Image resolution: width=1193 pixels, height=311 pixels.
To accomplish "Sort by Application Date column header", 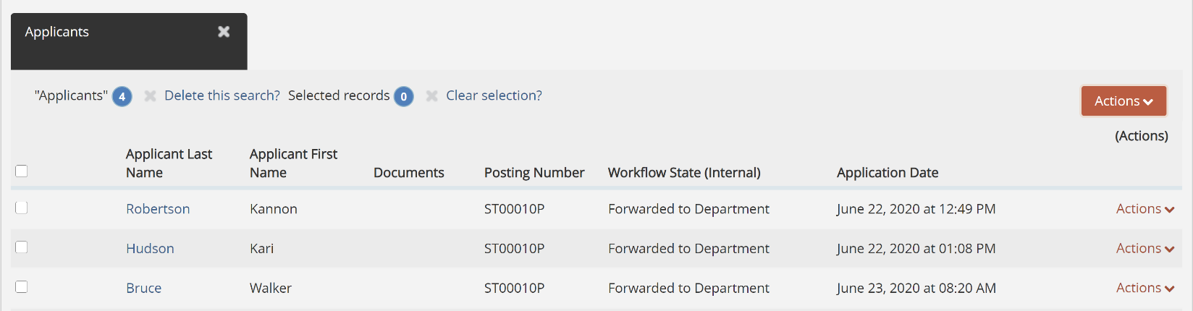I will click(x=888, y=173).
